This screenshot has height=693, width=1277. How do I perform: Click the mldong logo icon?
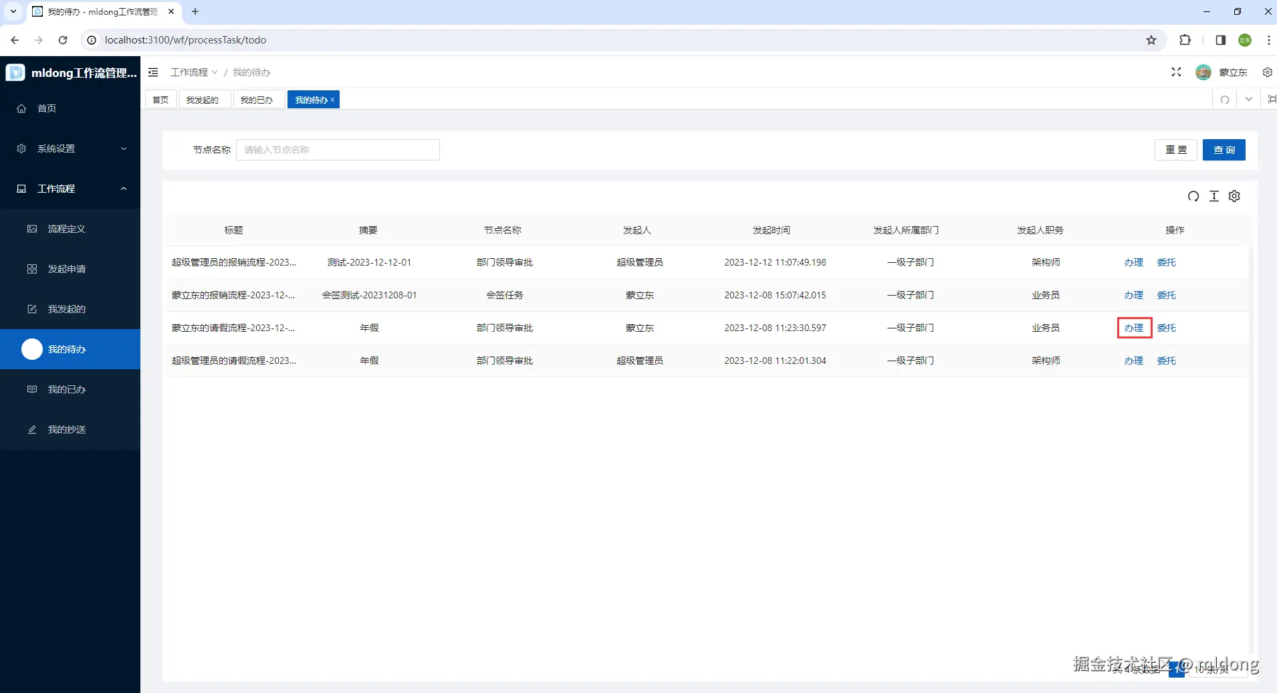pyautogui.click(x=15, y=72)
